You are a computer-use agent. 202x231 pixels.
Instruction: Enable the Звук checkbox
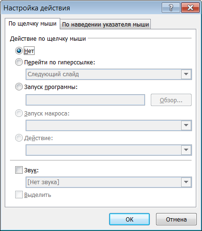pyautogui.click(x=19, y=170)
